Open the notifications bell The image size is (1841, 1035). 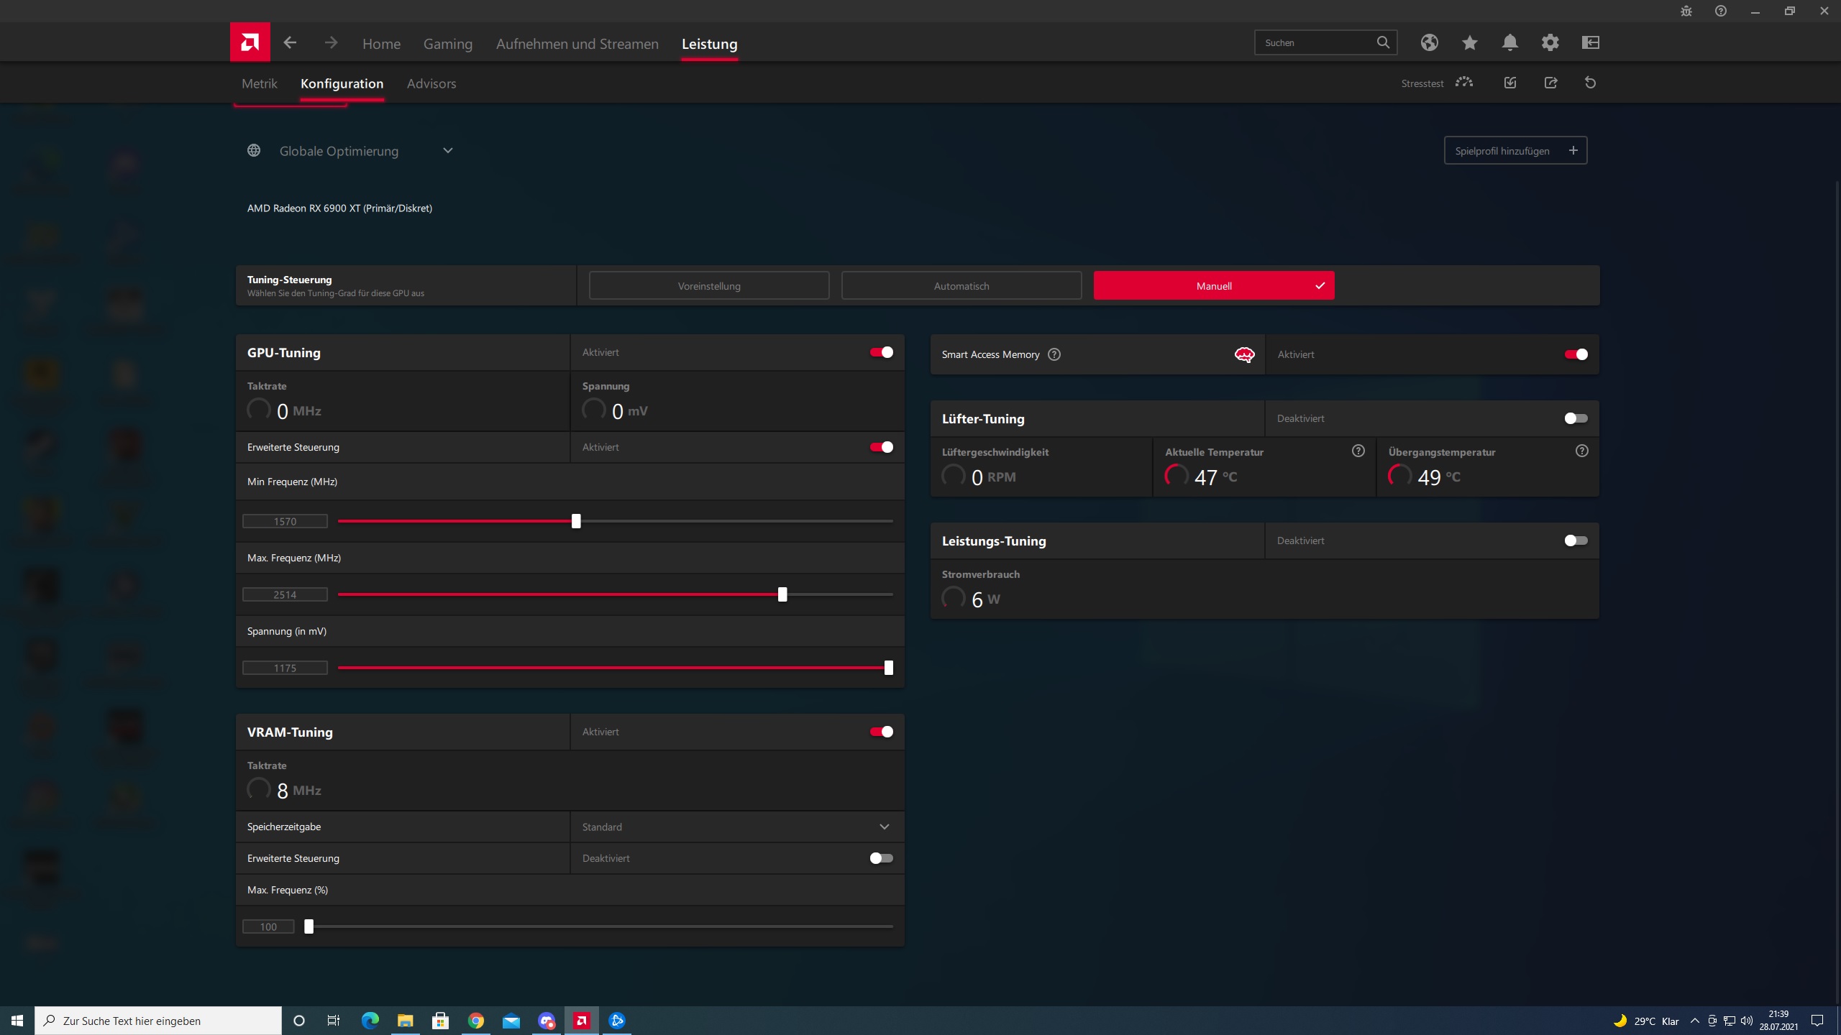tap(1509, 42)
